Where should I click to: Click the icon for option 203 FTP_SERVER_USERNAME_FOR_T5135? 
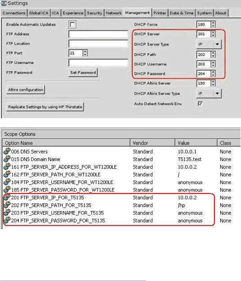[7, 213]
